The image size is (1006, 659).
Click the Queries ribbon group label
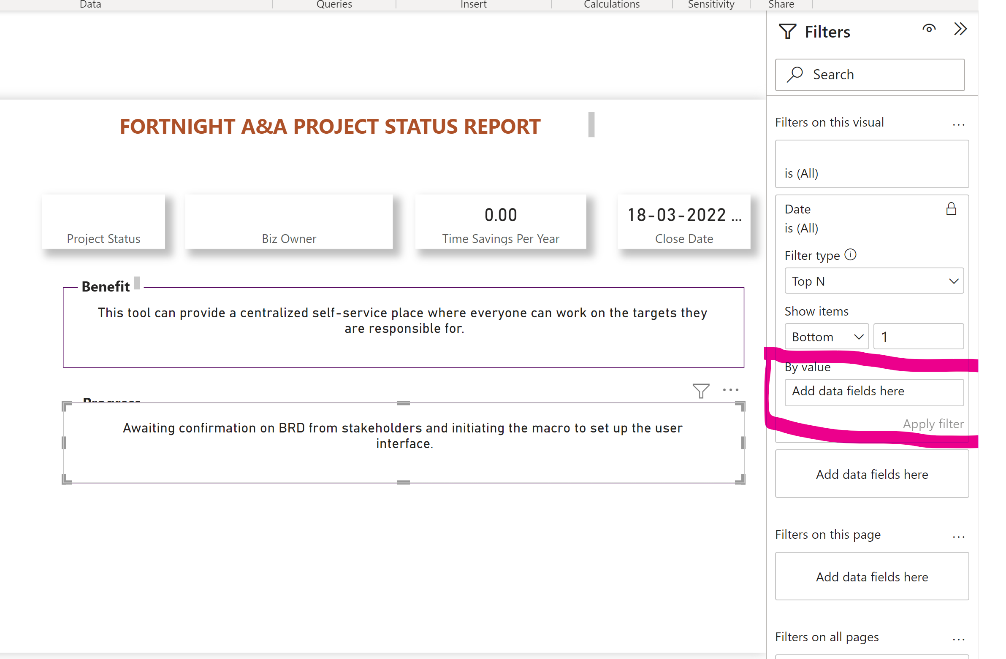(x=334, y=5)
